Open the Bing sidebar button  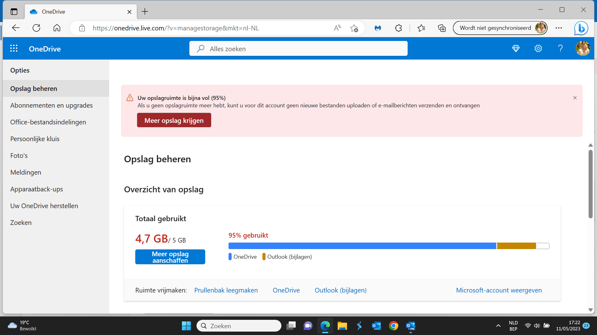pos(581,28)
